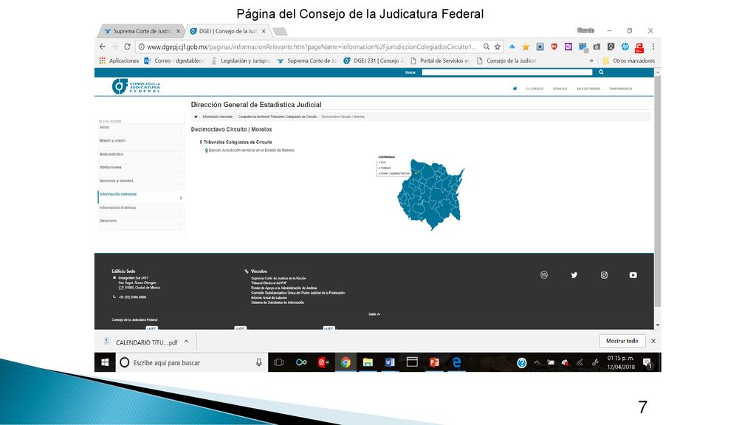Click the browser address bar URL
The image size is (756, 425).
tap(312, 46)
